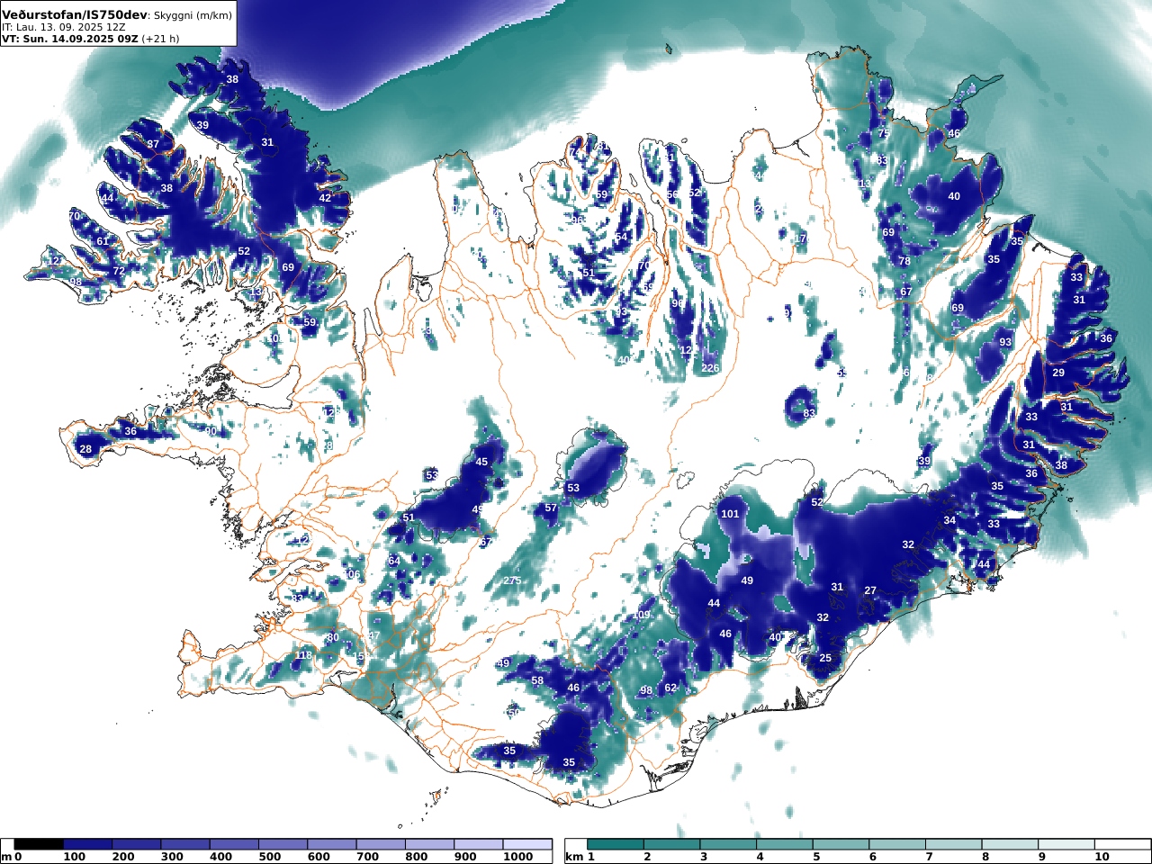Select the 9–10 km white legend swatch
This screenshot has width=1152, height=864.
pyautogui.click(x=1067, y=844)
